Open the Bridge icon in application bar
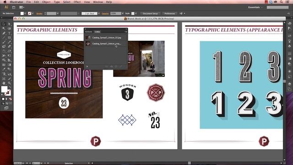Image resolution: width=293 pixels, height=165 pixels. coord(14,7)
